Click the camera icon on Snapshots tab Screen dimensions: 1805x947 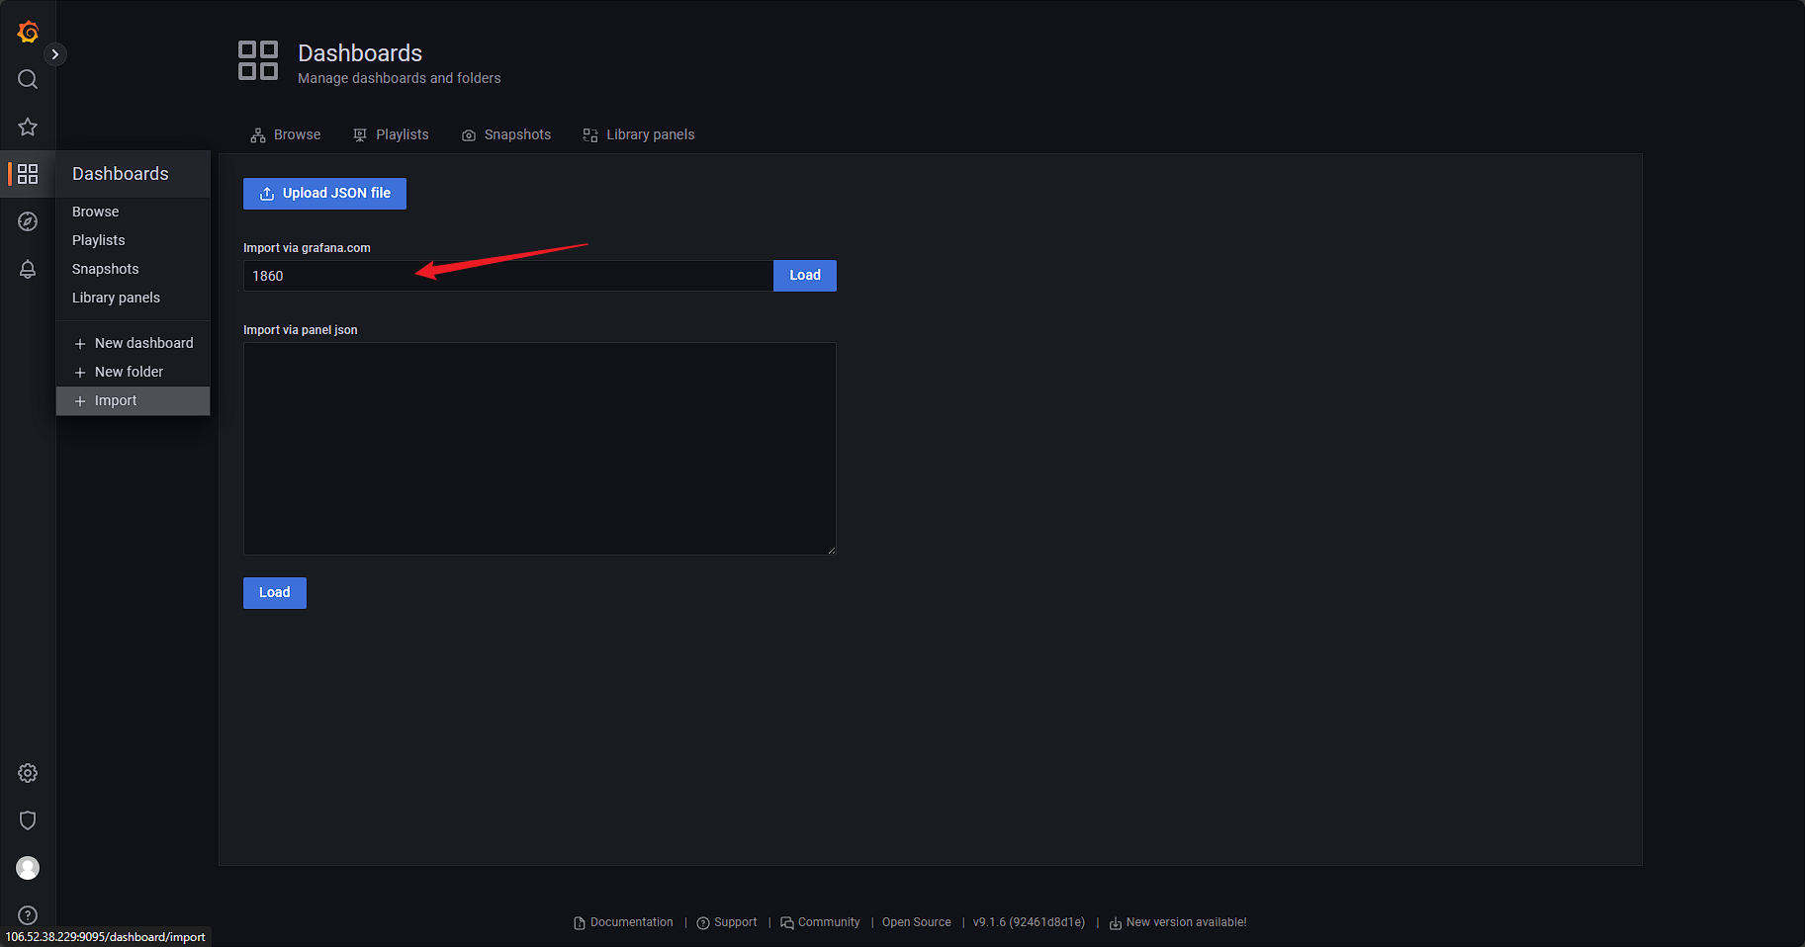(x=469, y=135)
